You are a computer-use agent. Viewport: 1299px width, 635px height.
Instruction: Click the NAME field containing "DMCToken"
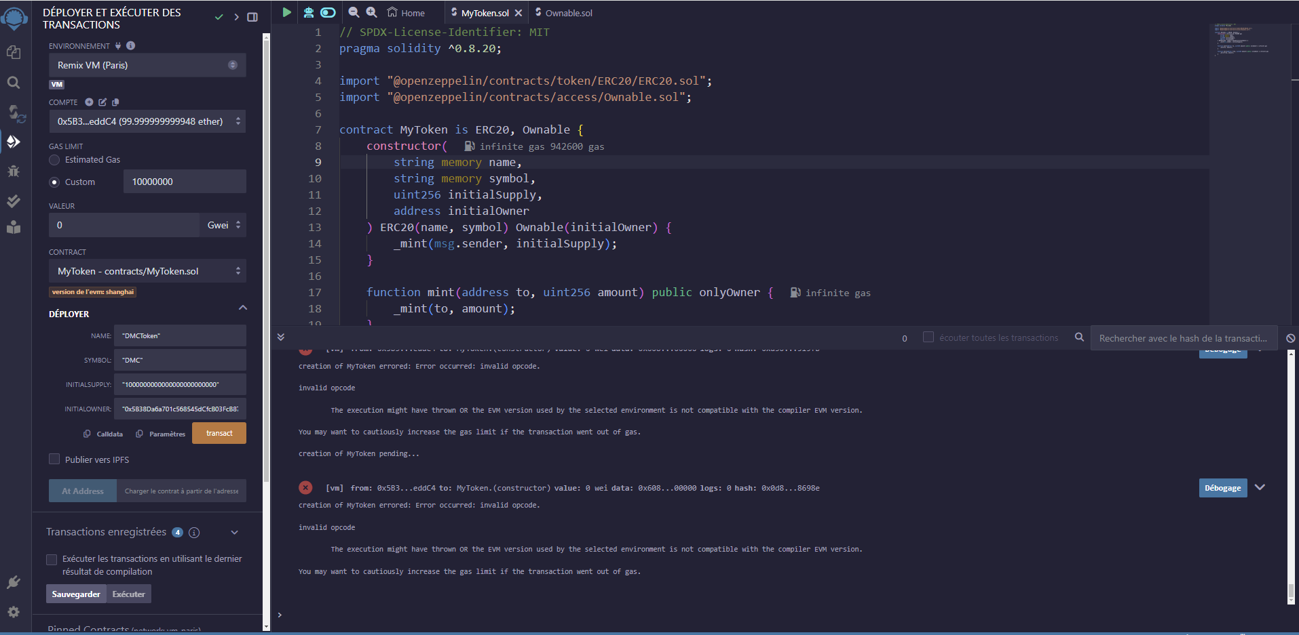(x=180, y=335)
